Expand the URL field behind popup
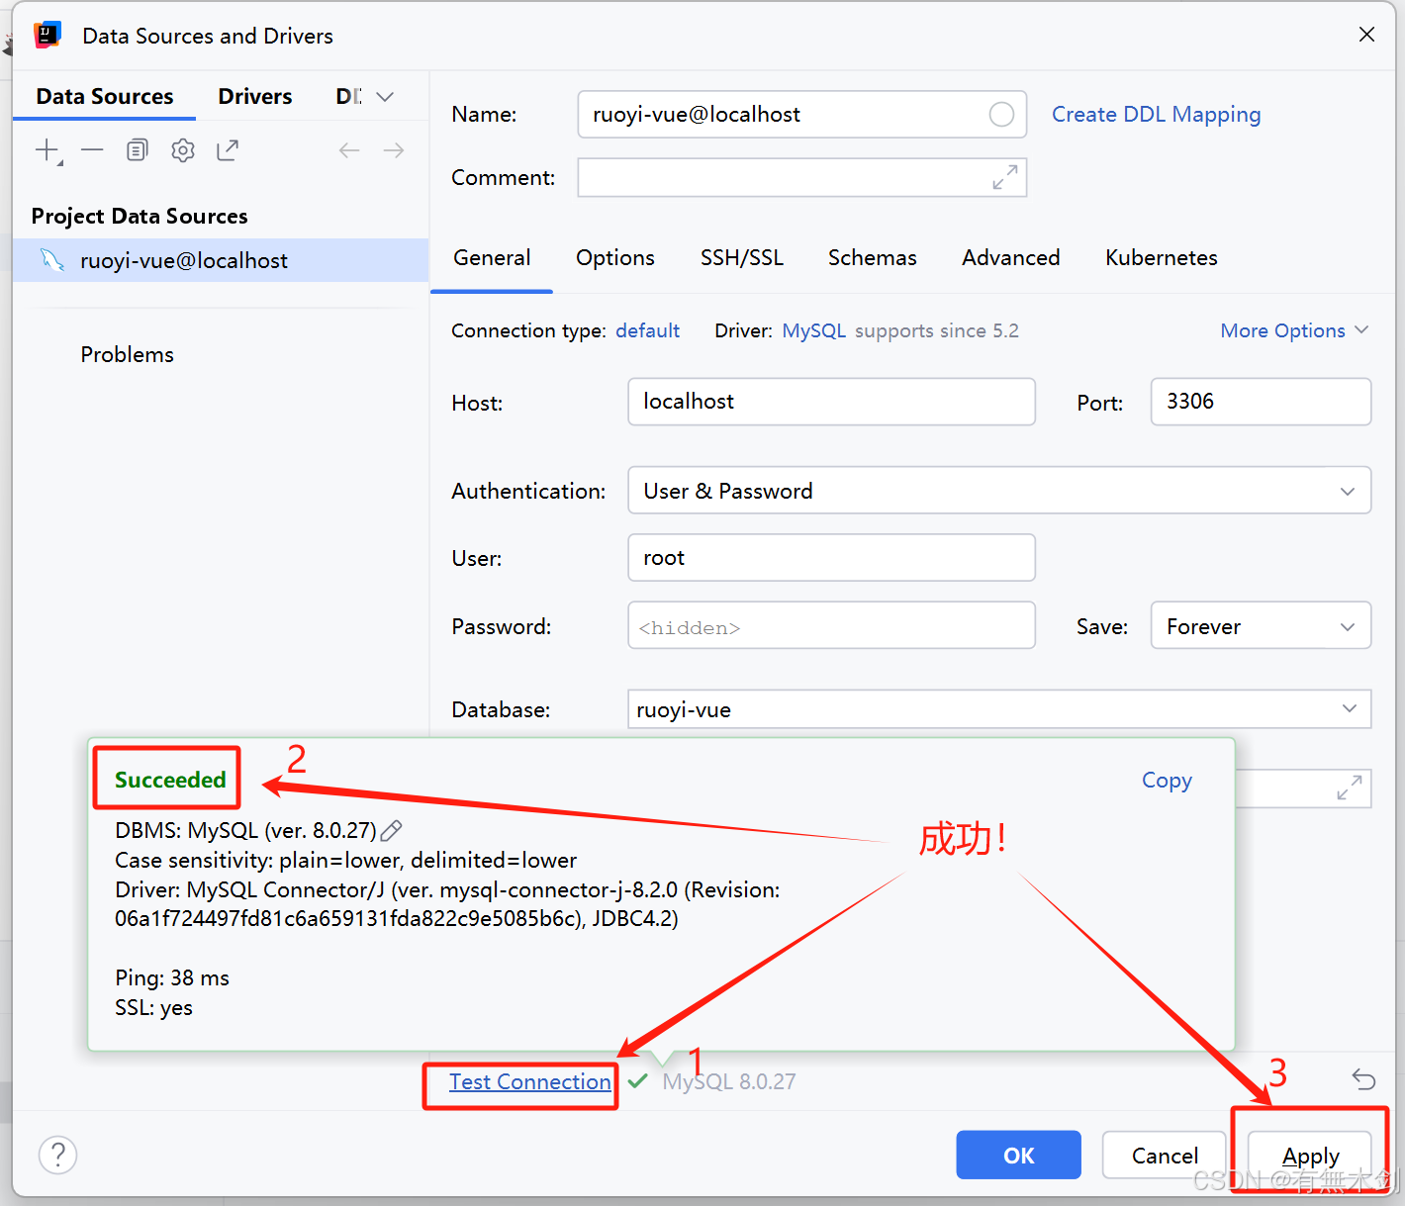 tap(1350, 788)
